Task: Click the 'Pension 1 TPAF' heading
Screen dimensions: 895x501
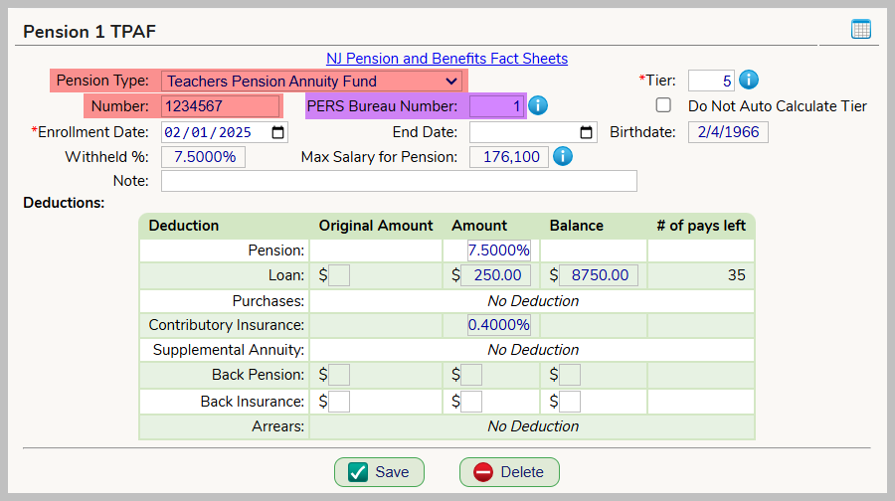Action: [x=89, y=32]
